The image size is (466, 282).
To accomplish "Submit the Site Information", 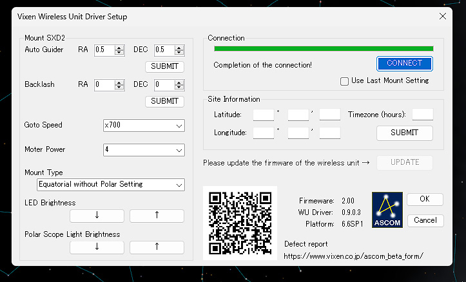I will [x=405, y=133].
